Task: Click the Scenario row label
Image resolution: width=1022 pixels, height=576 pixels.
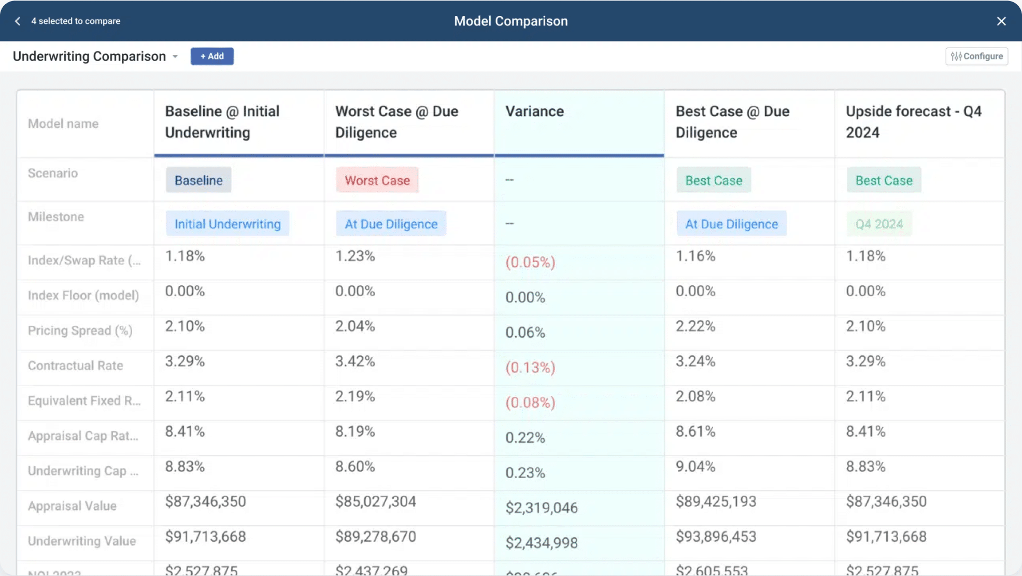Action: 53,173
